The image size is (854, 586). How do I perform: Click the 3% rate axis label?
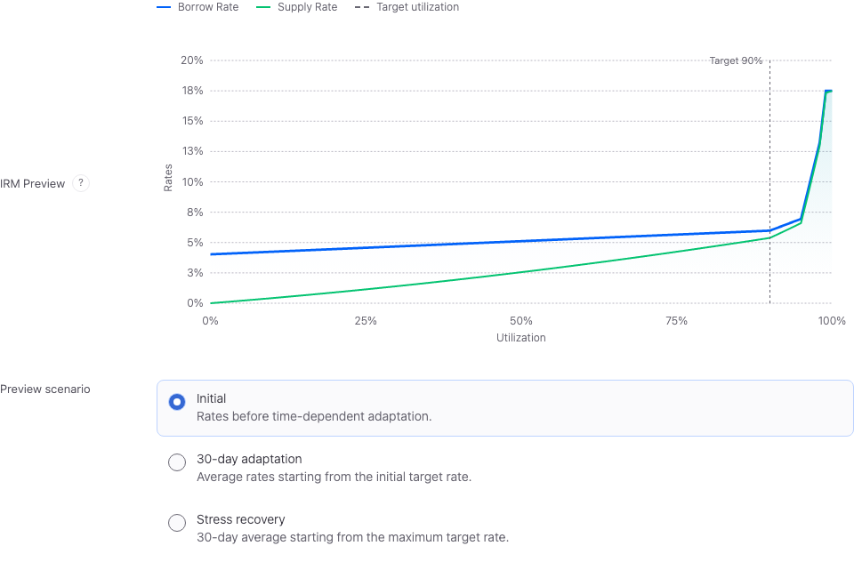click(x=195, y=272)
